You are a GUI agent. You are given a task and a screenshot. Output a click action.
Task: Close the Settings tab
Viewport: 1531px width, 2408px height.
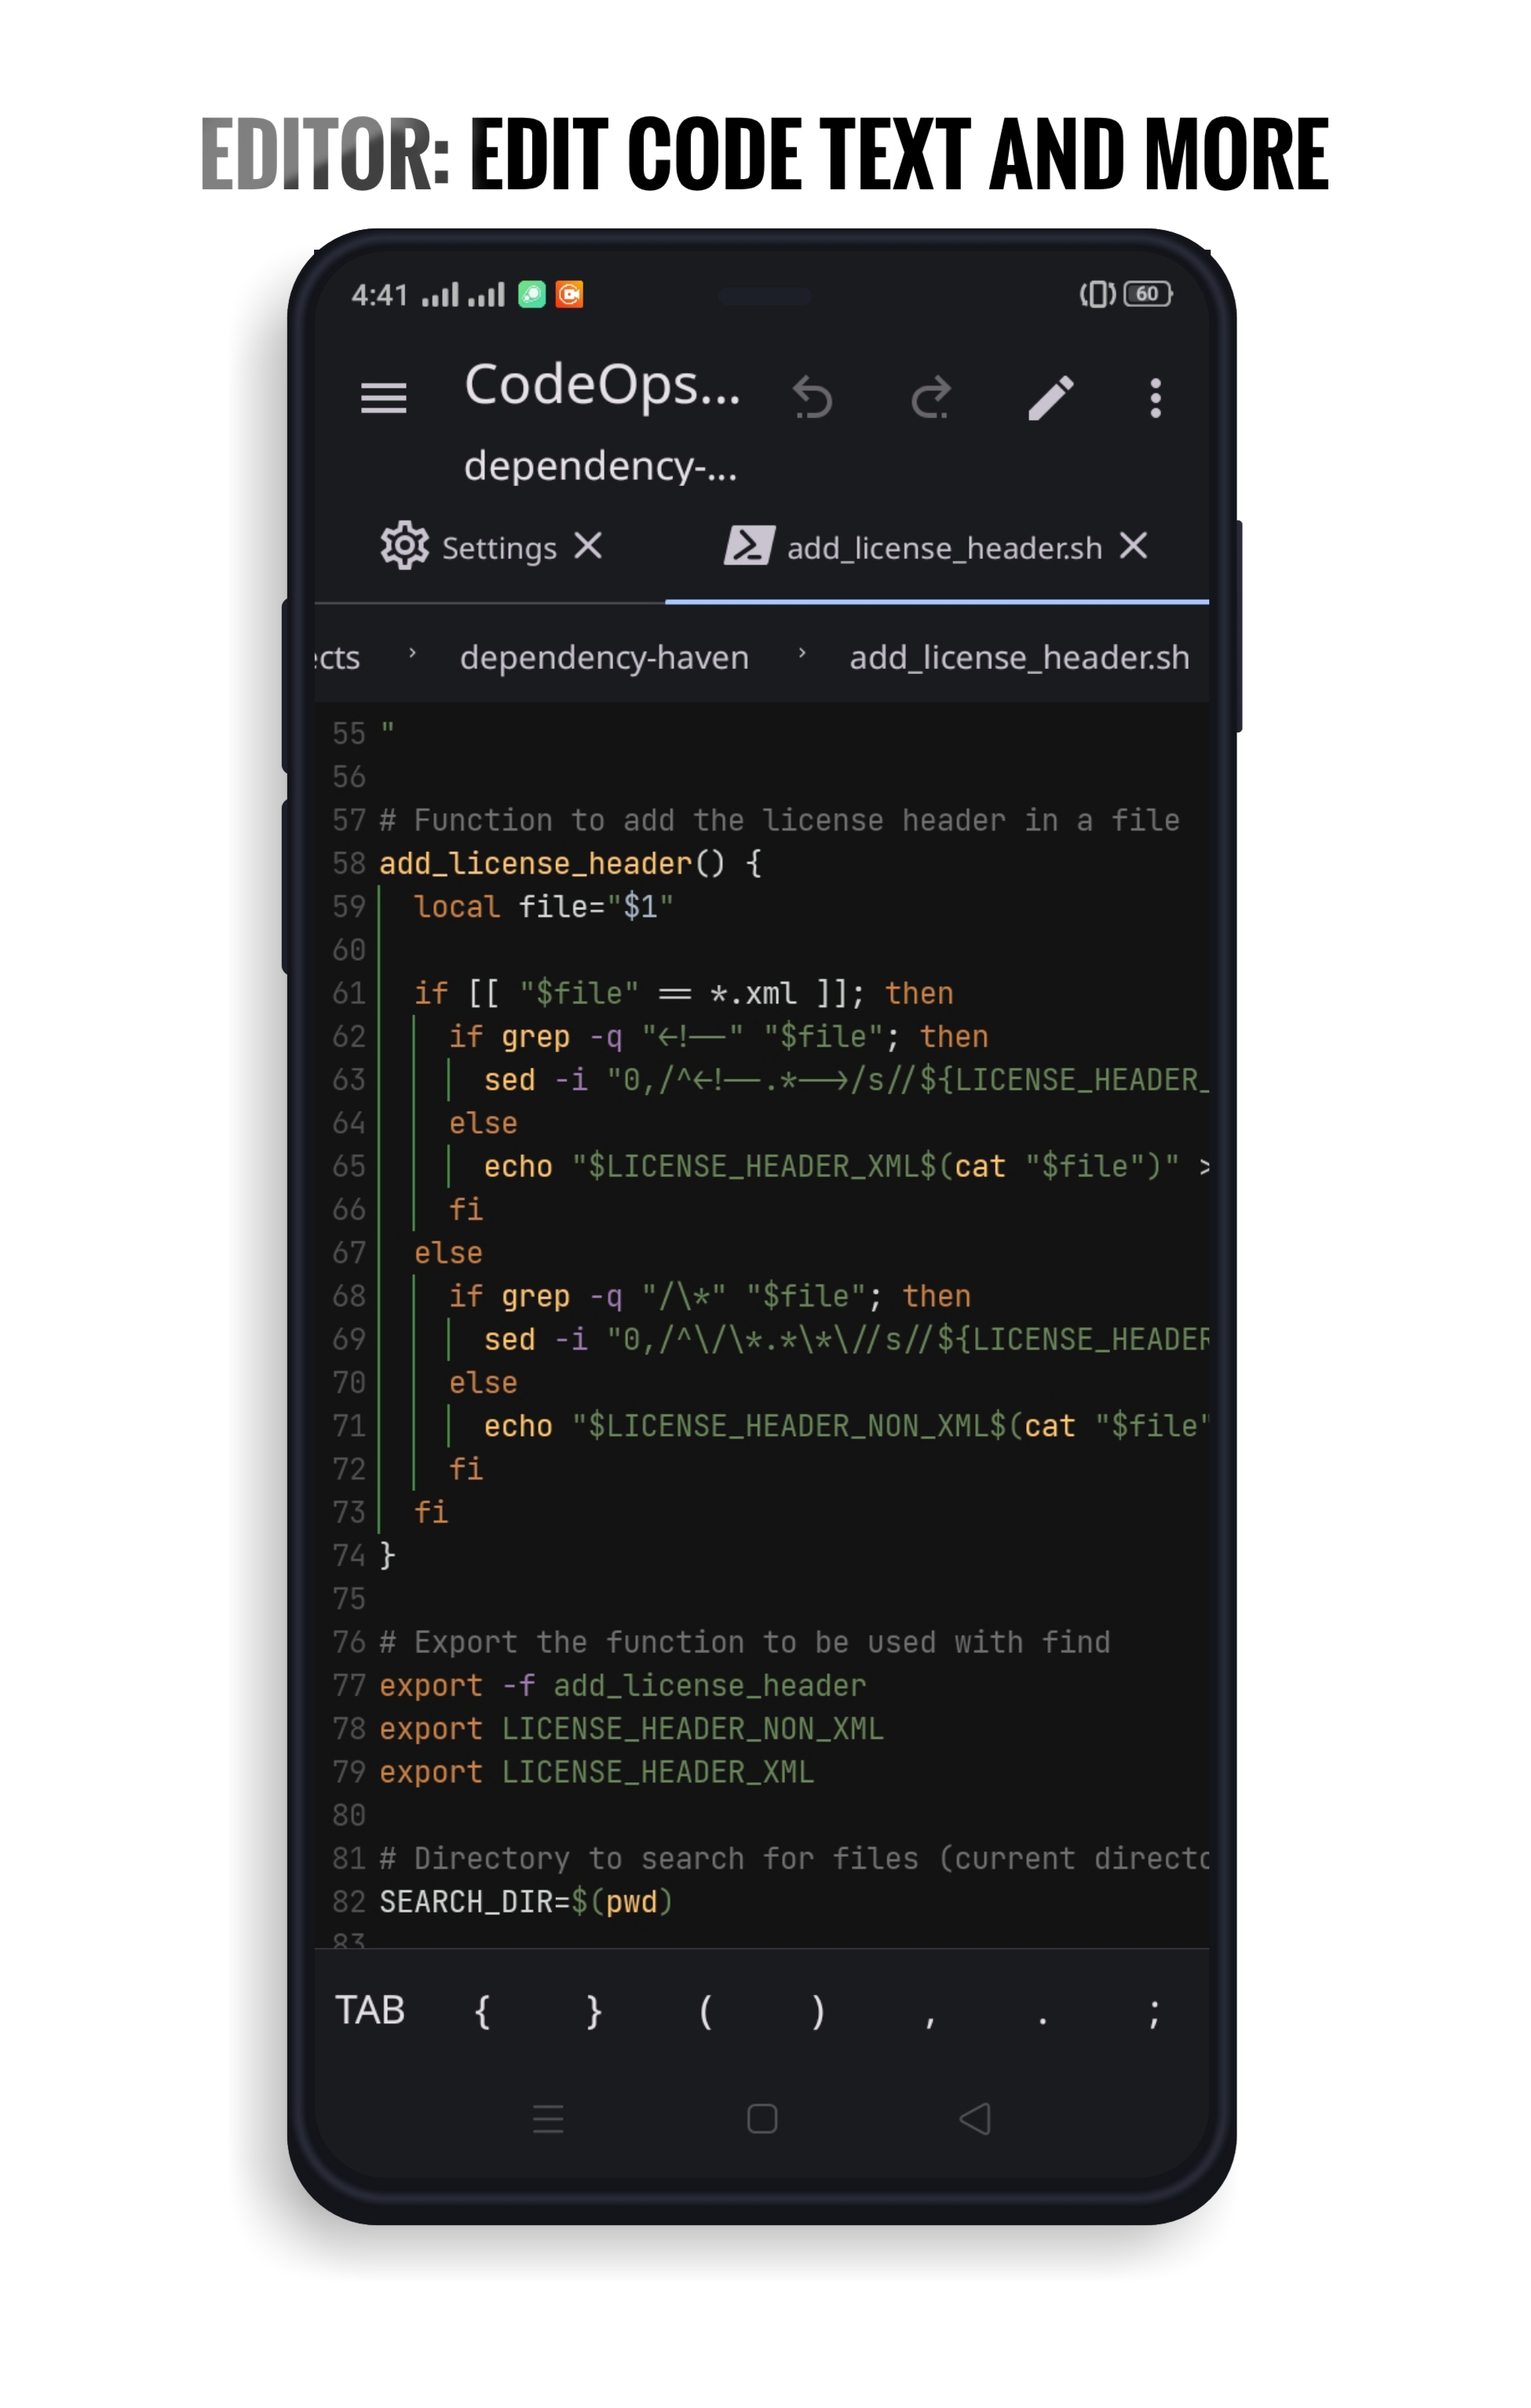(590, 546)
